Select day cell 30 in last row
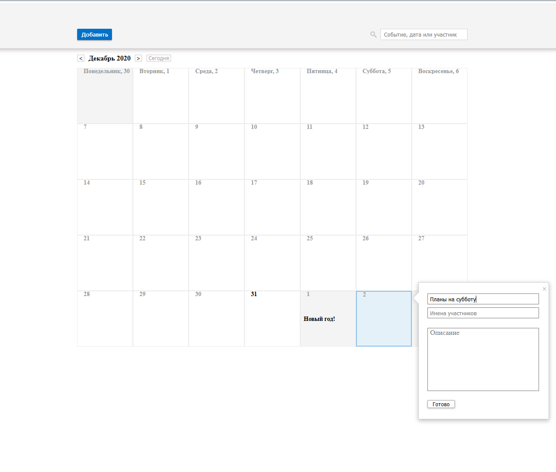Viewport: 556px width, 472px height. click(x=217, y=319)
